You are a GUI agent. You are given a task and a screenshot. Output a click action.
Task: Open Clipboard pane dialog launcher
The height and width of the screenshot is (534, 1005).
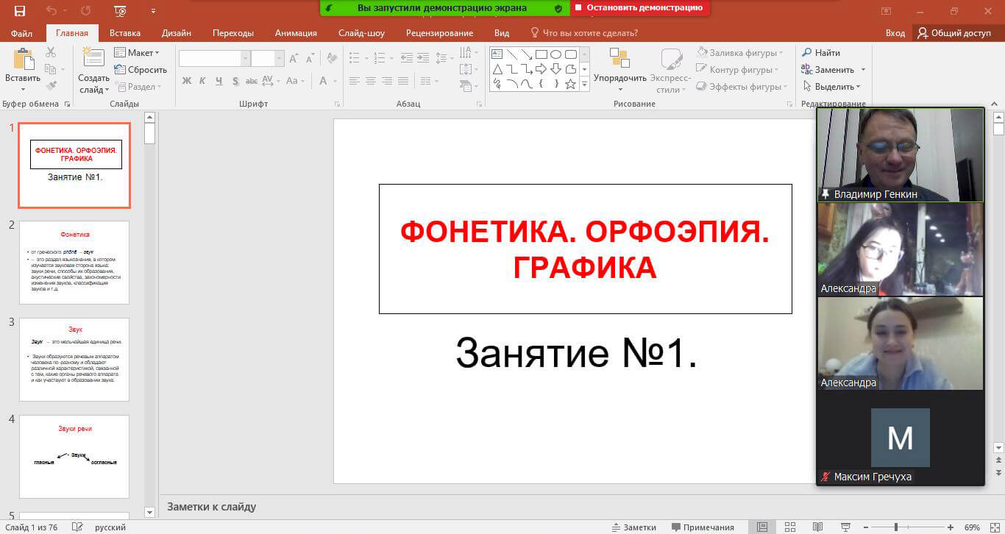(x=67, y=104)
